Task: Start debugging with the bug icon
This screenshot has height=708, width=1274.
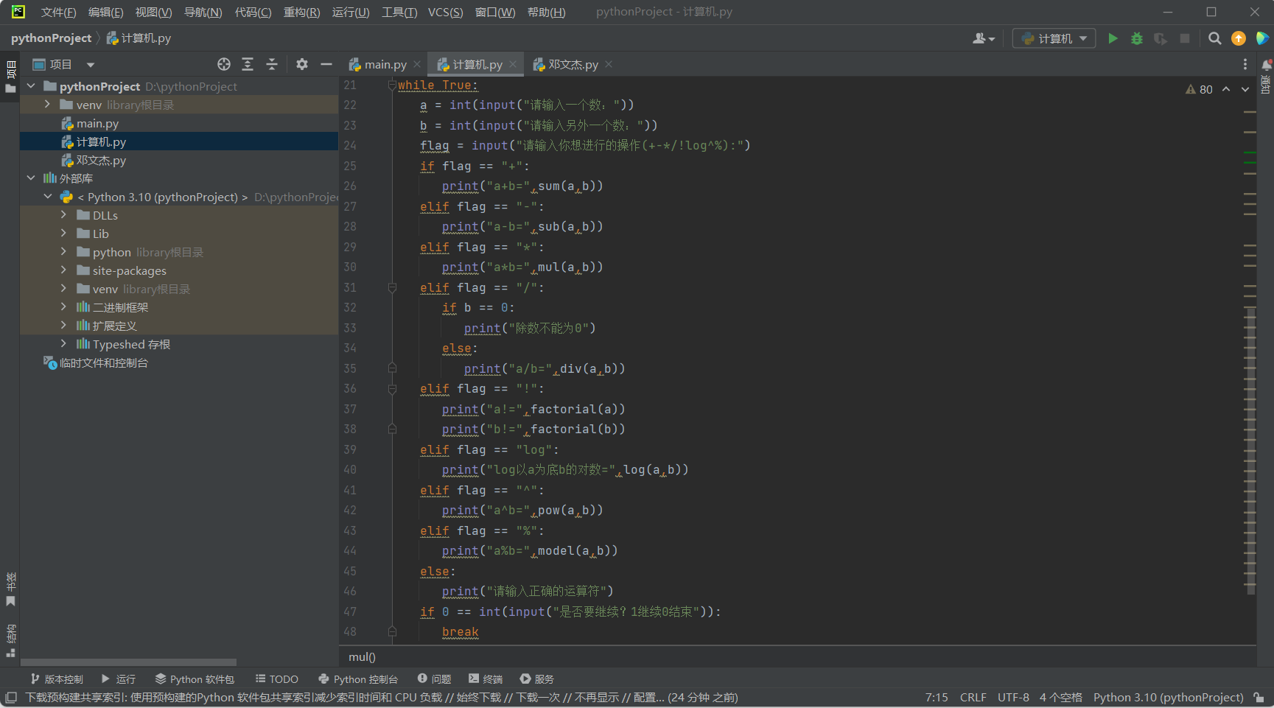Action: [x=1137, y=38]
